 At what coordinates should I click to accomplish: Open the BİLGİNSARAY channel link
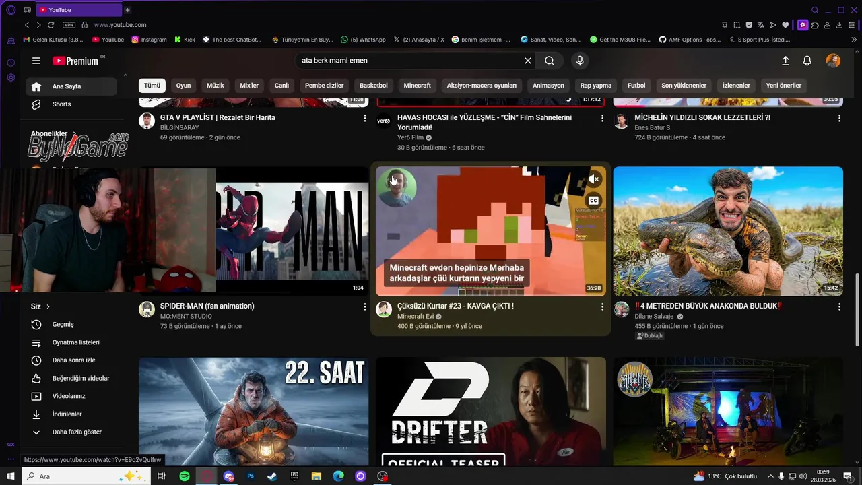pos(180,127)
